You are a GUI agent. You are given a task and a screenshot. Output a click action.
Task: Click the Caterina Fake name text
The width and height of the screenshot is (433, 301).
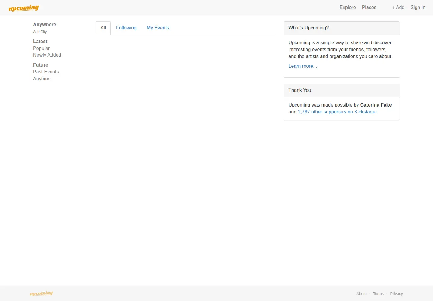tap(376, 105)
